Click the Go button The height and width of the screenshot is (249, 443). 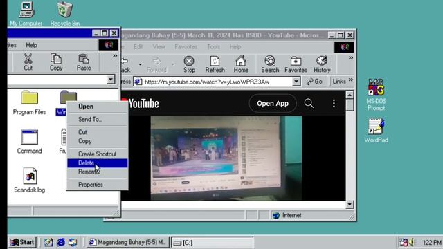click(x=315, y=82)
